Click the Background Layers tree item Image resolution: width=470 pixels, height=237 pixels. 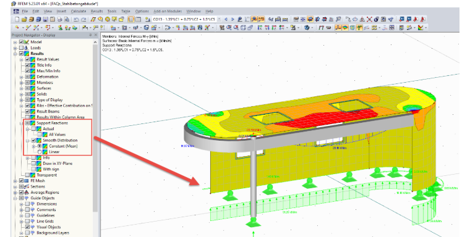coord(53,233)
